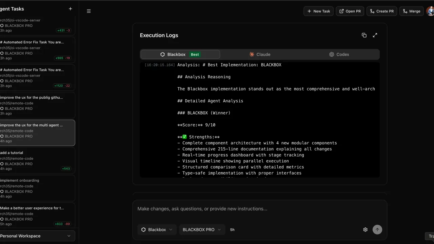Click the instructions input field

(237, 208)
